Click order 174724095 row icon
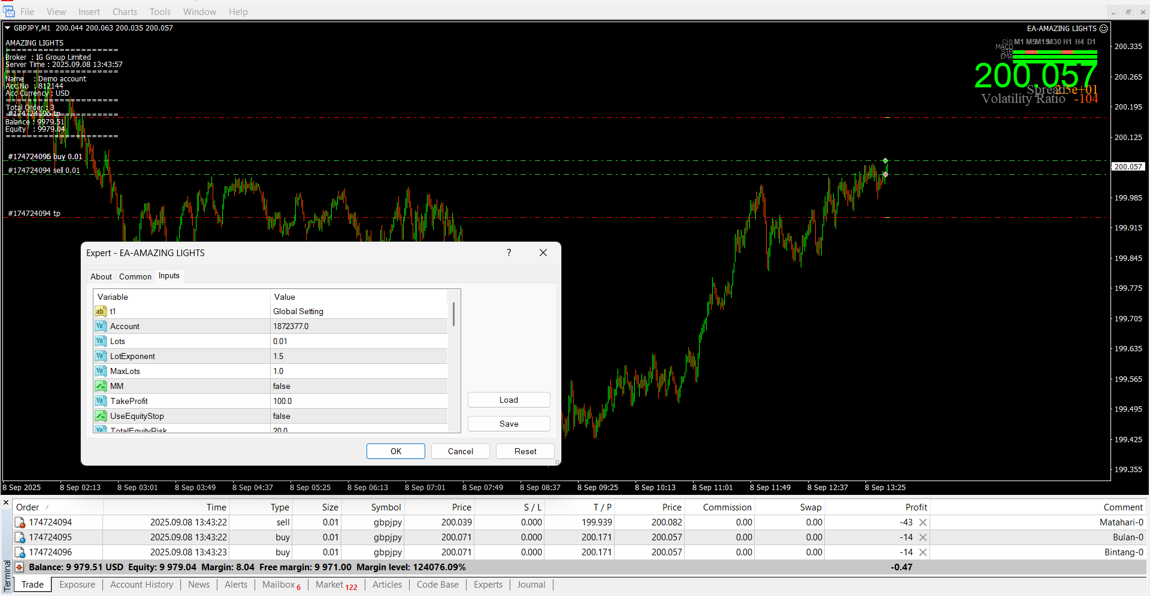The height and width of the screenshot is (596, 1150). (x=20, y=537)
